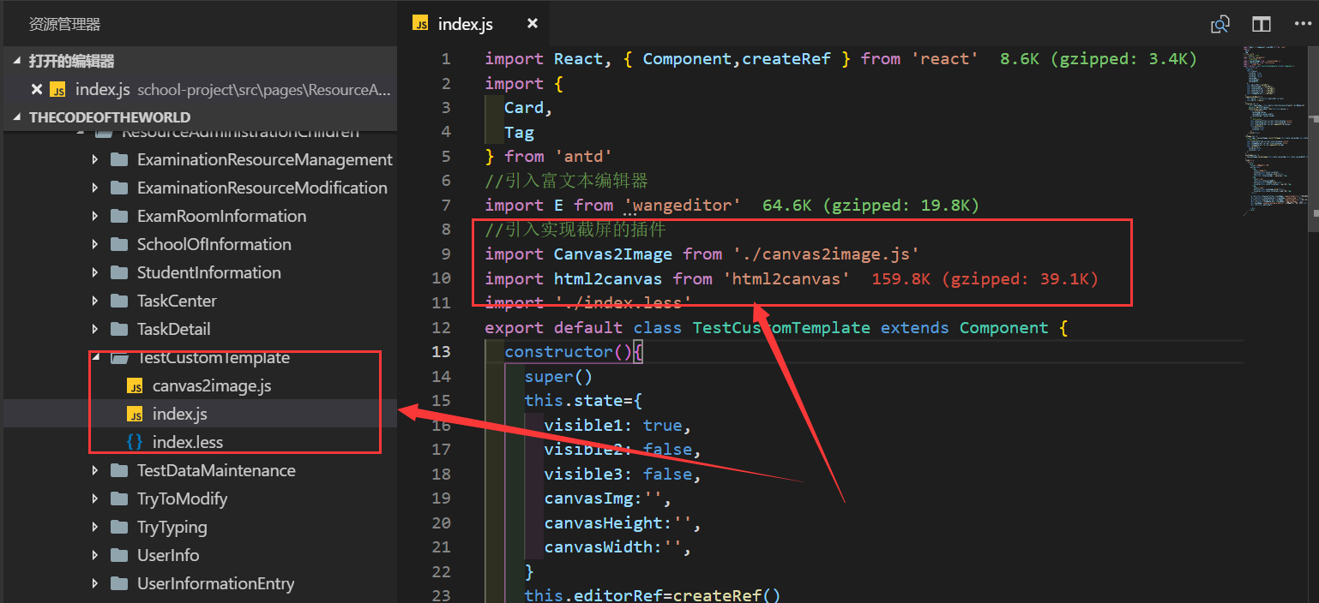Screen dimensions: 1319x603
Task: Expand the TaskDetail folder arrow
Action: 95,330
